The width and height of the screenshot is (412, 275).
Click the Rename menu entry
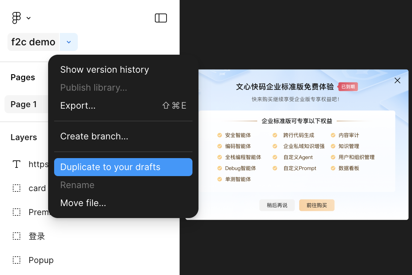(x=123, y=185)
